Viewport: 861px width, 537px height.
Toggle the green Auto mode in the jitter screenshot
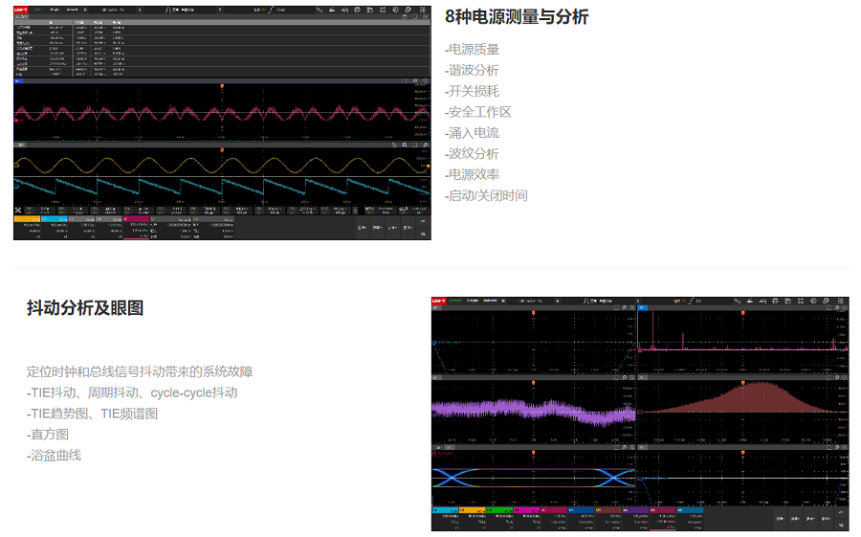(x=455, y=300)
